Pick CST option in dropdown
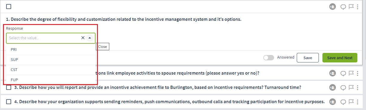Image resolution: width=366 pixels, height=110 pixels. 51,70
